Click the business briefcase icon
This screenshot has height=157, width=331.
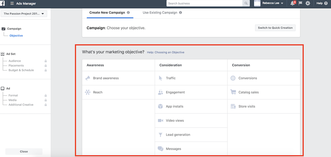(257, 3)
